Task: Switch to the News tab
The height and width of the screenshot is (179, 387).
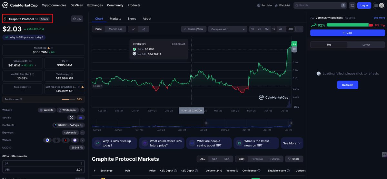Action: 132,19
